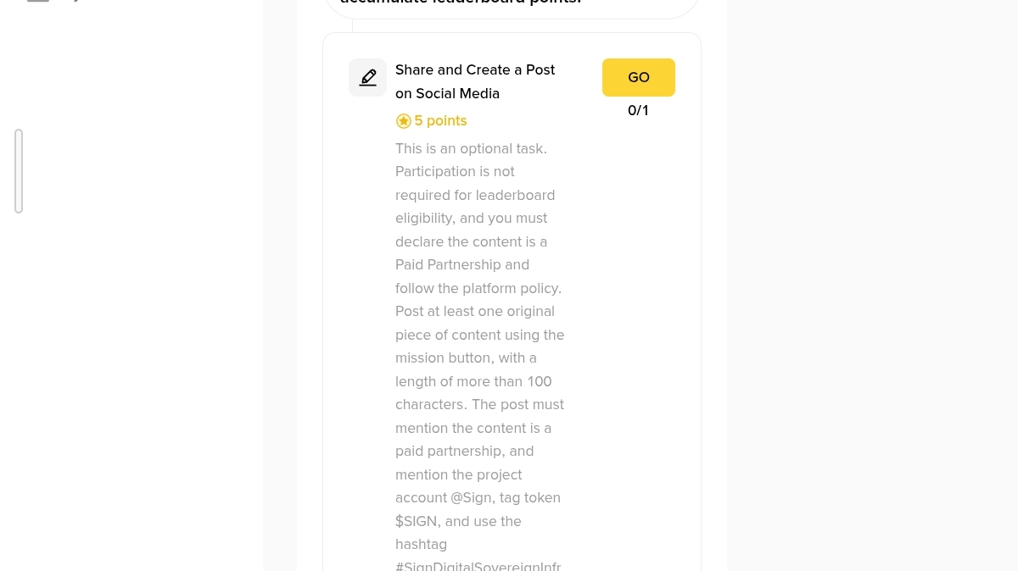The image size is (1018, 571).
Task: Click the 0/1 progress counter
Action: click(638, 110)
